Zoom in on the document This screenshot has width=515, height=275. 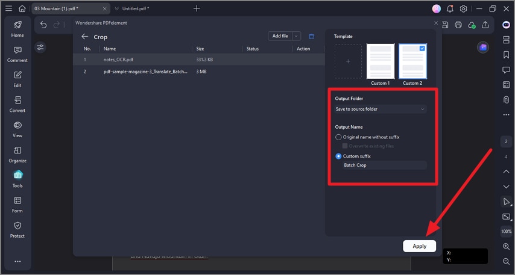(x=506, y=247)
